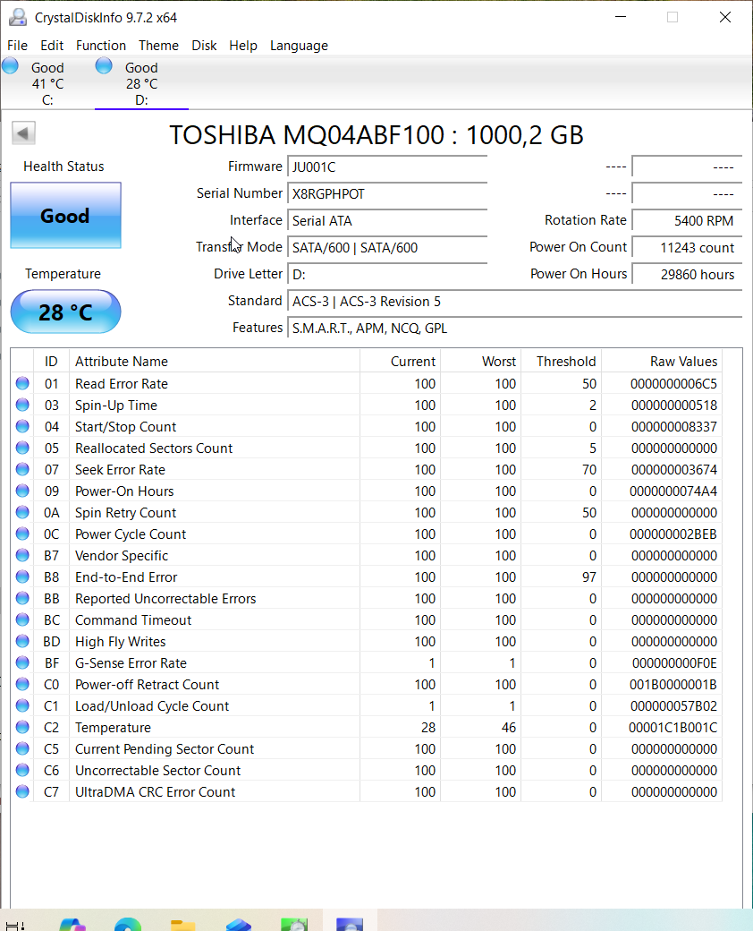Select the D: drive tab
The width and height of the screenshot is (753, 931).
click(141, 83)
